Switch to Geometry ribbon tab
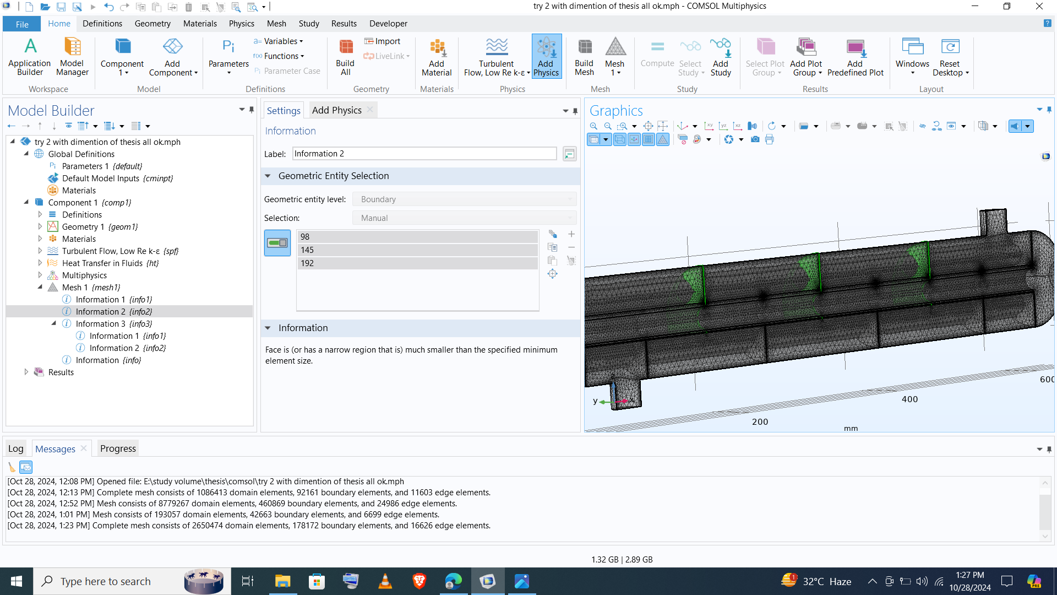The image size is (1057, 595). tap(152, 24)
